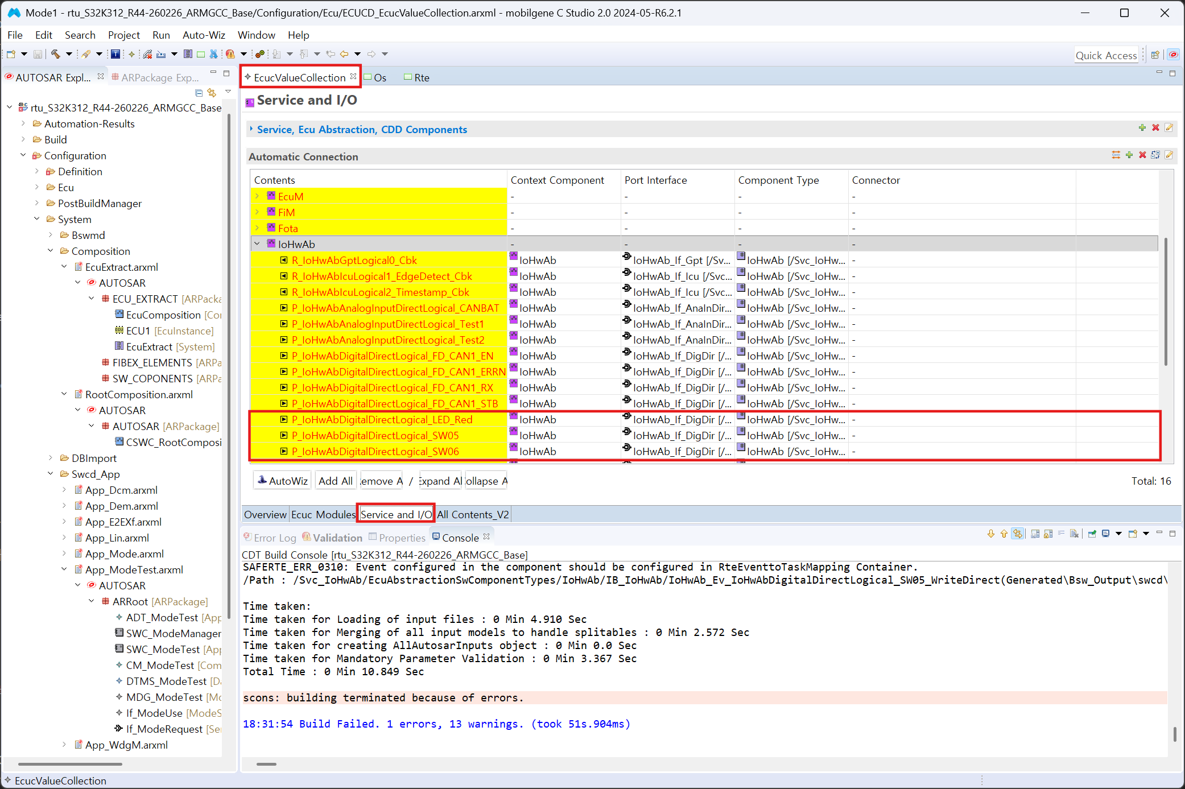Open the Validation view tab
The width and height of the screenshot is (1185, 789).
click(332, 538)
